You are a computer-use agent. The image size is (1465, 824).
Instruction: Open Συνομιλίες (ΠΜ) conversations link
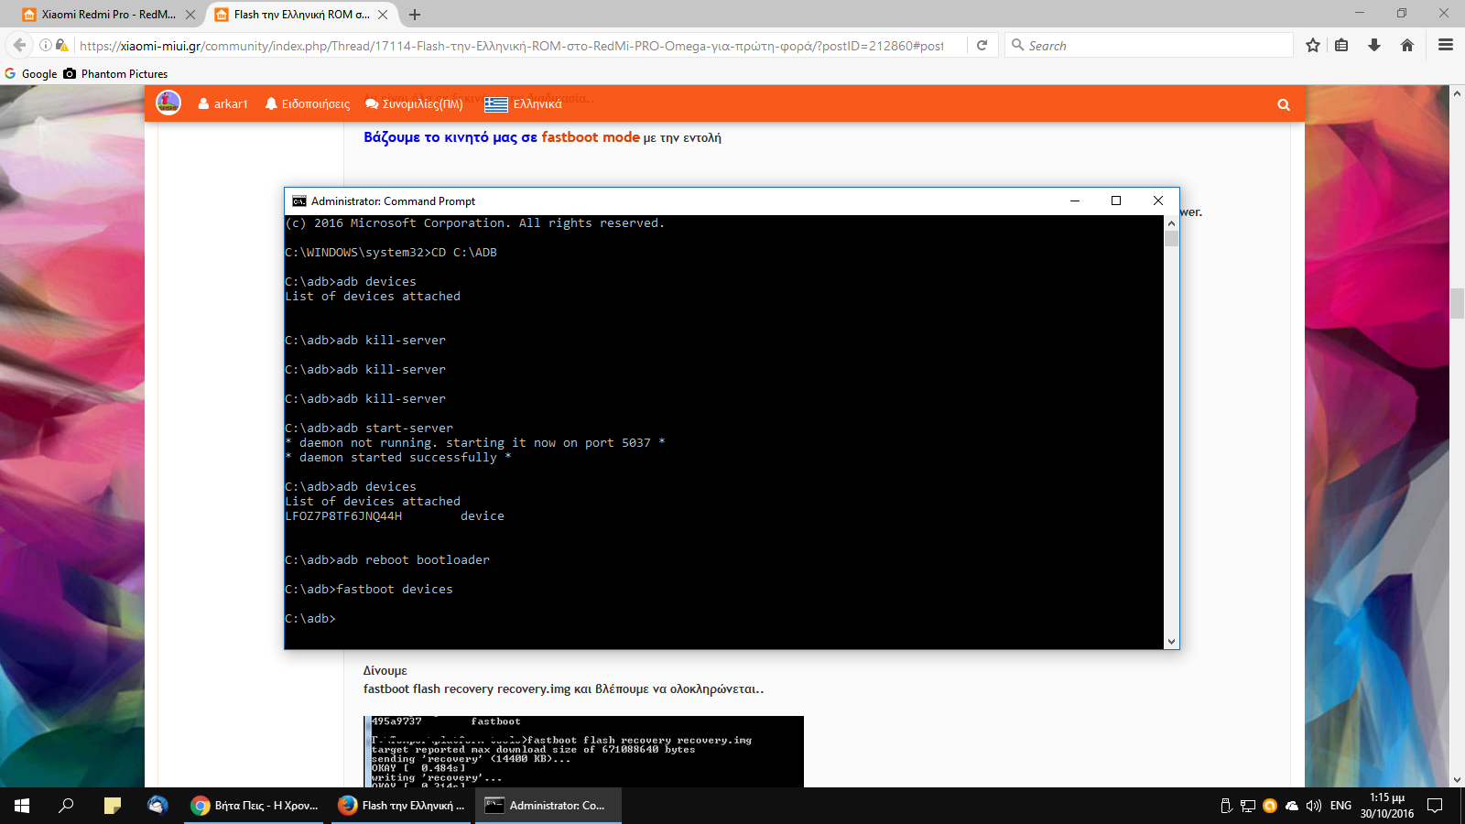click(x=414, y=104)
